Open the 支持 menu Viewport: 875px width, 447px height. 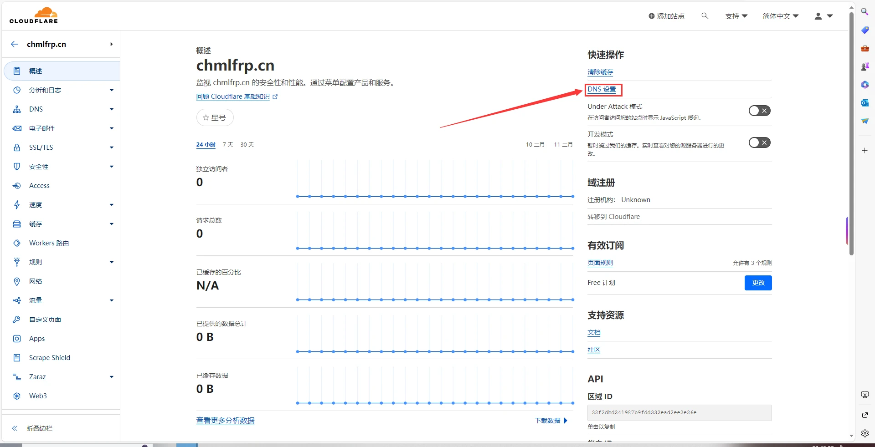736,16
